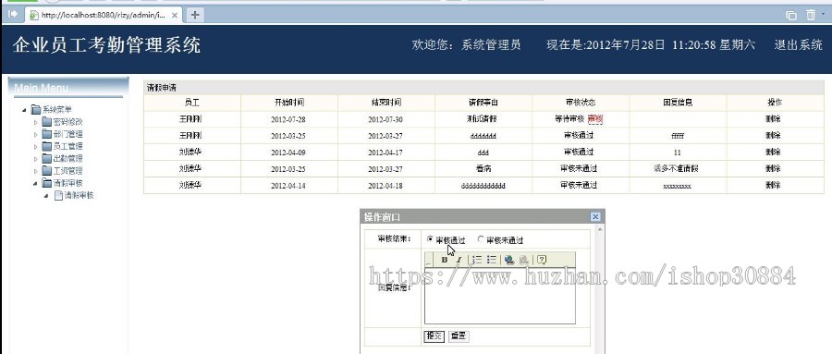Image resolution: width=832 pixels, height=354 pixels.
Task: Click the 2012-04-17 end date cell
Action: [385, 153]
